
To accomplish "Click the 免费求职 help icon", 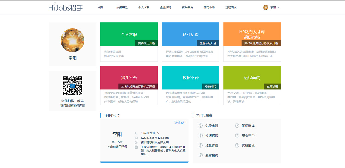I will 200,126.
